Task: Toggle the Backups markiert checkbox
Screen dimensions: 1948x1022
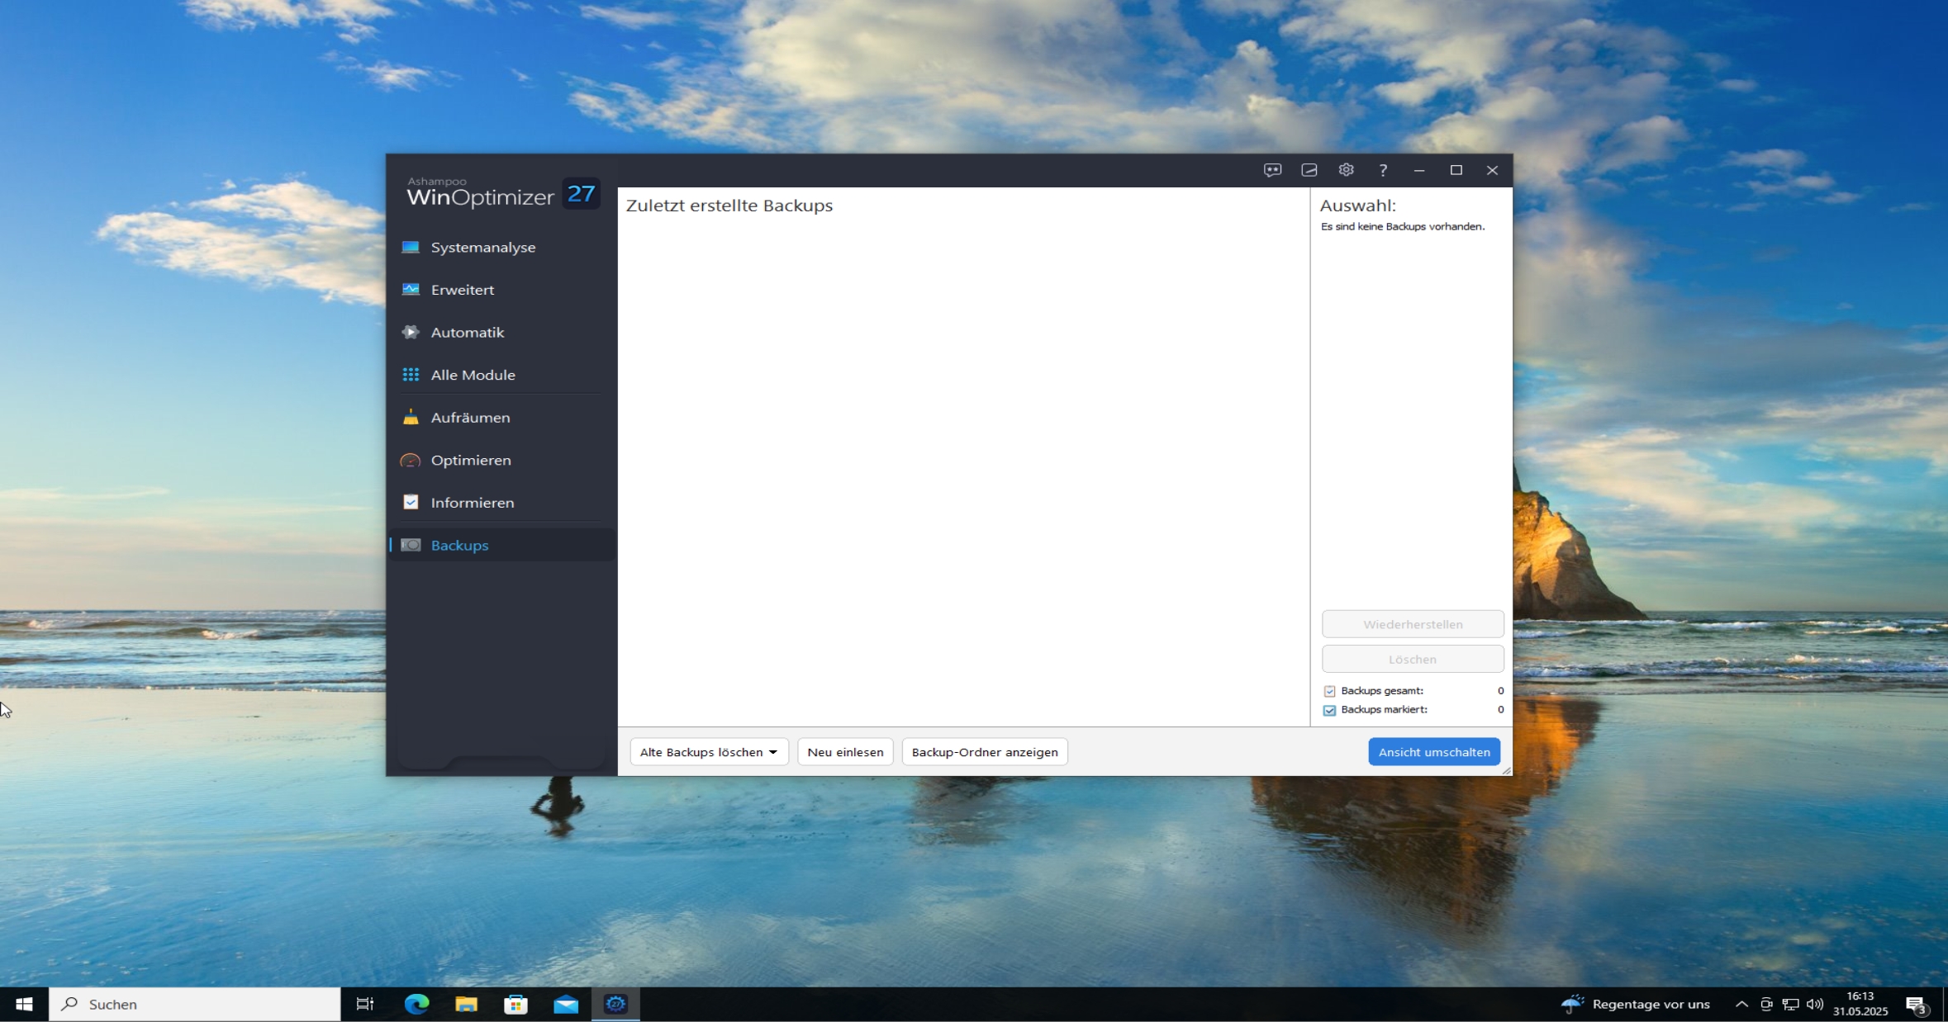Action: [x=1329, y=710]
